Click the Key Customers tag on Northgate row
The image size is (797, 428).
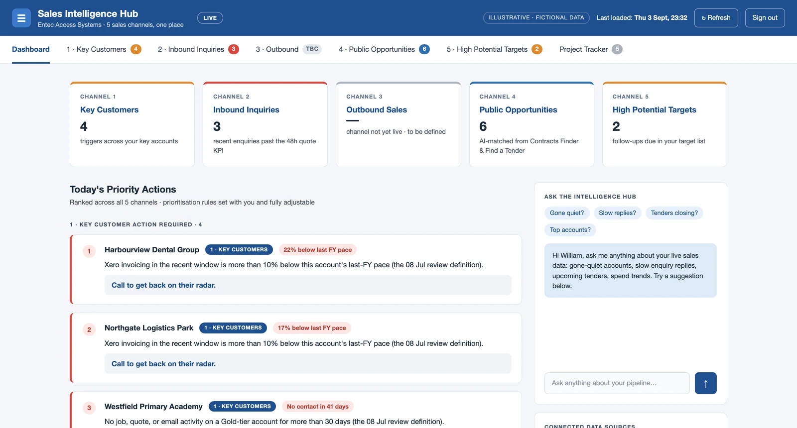pyautogui.click(x=233, y=328)
